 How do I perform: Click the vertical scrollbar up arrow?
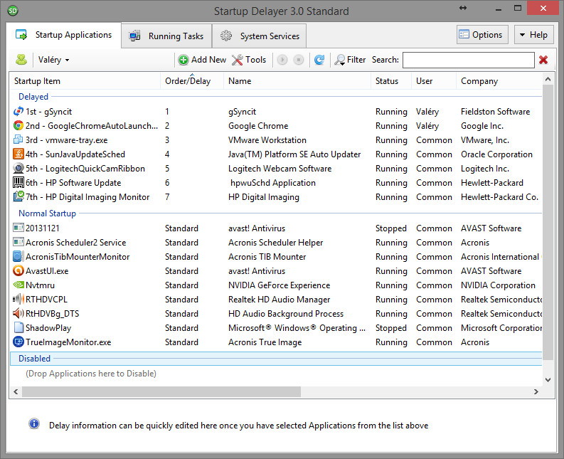pos(548,79)
